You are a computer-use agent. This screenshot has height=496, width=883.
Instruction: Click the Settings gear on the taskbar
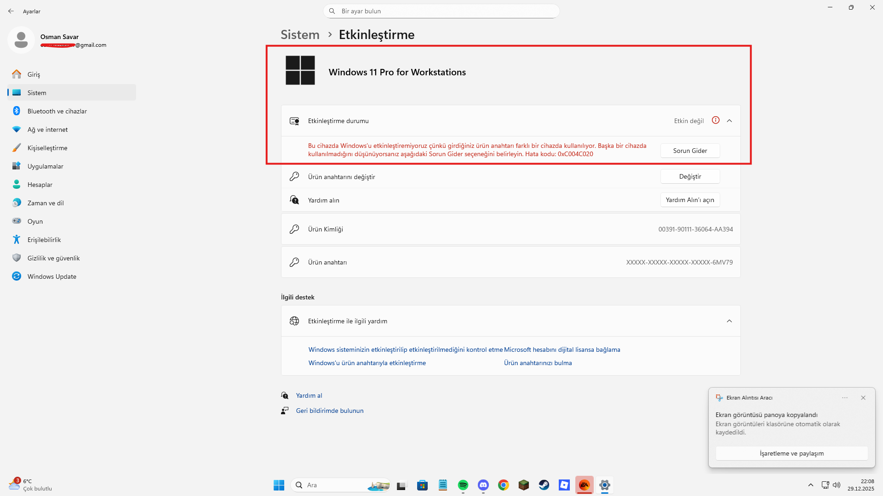tap(605, 485)
